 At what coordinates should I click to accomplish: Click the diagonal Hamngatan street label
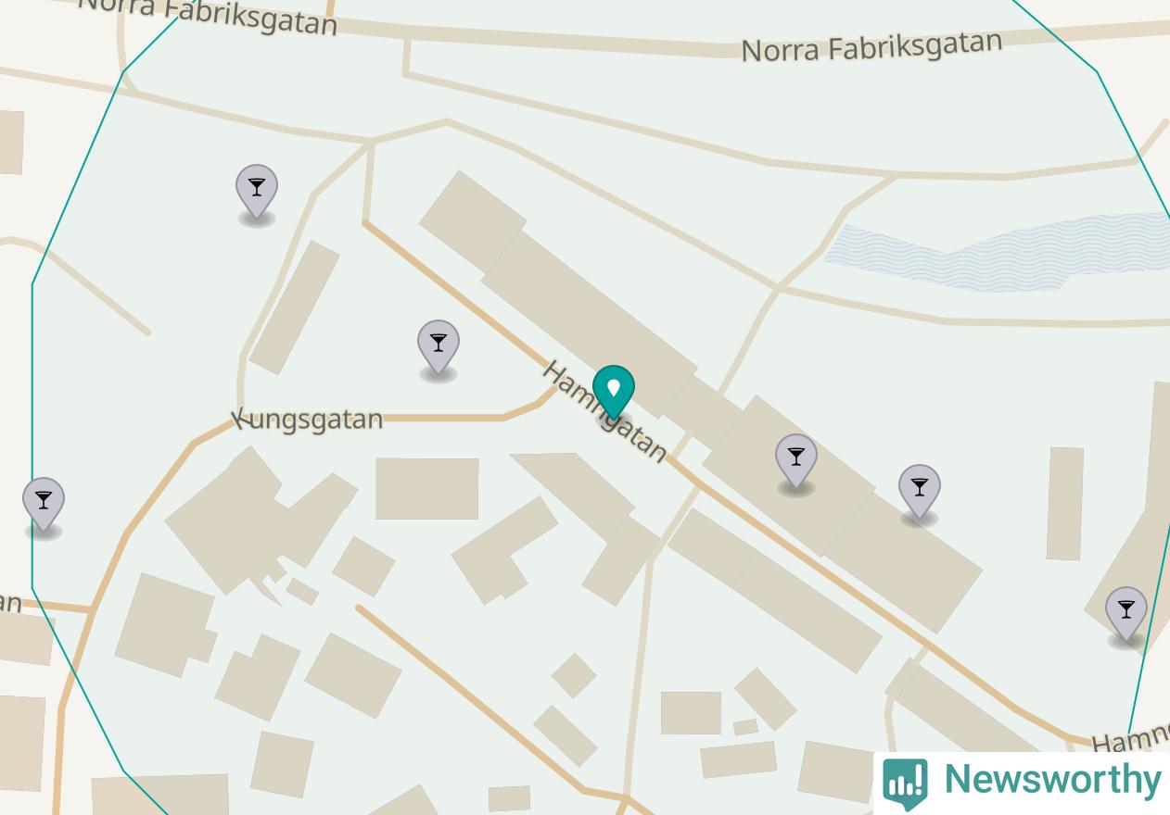point(604,411)
